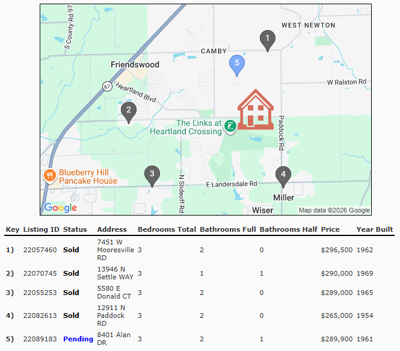The height and width of the screenshot is (351, 400).
Task: Click the address 5580 E Donald CT
Action: click(x=114, y=293)
